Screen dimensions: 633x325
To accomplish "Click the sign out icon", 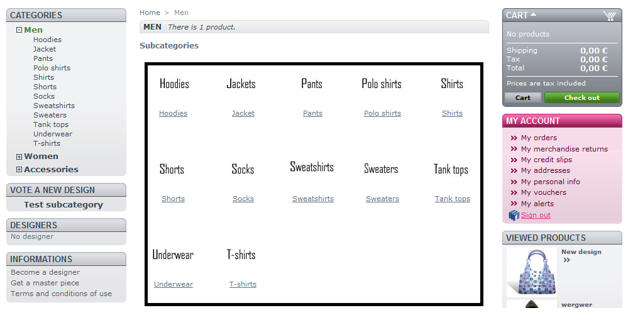I will [514, 216].
